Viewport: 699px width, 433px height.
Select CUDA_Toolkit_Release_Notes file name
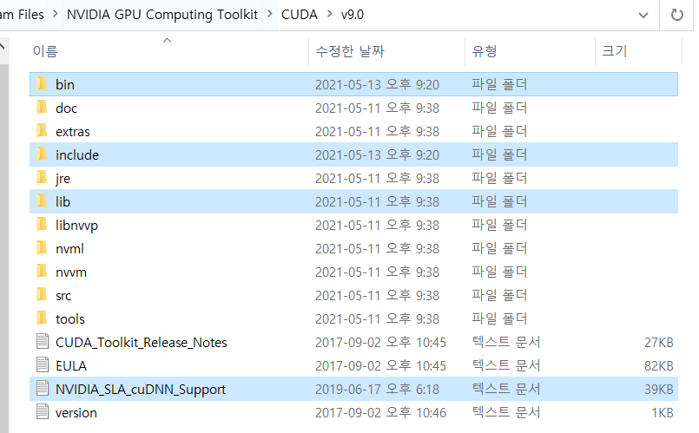tap(142, 343)
